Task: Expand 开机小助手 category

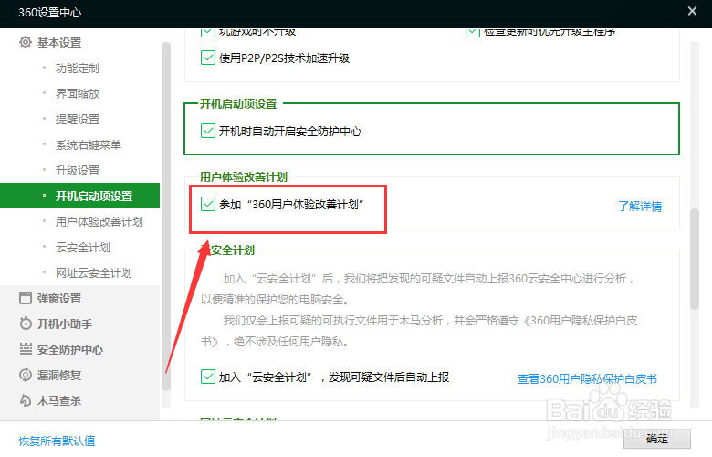Action: pos(65,324)
